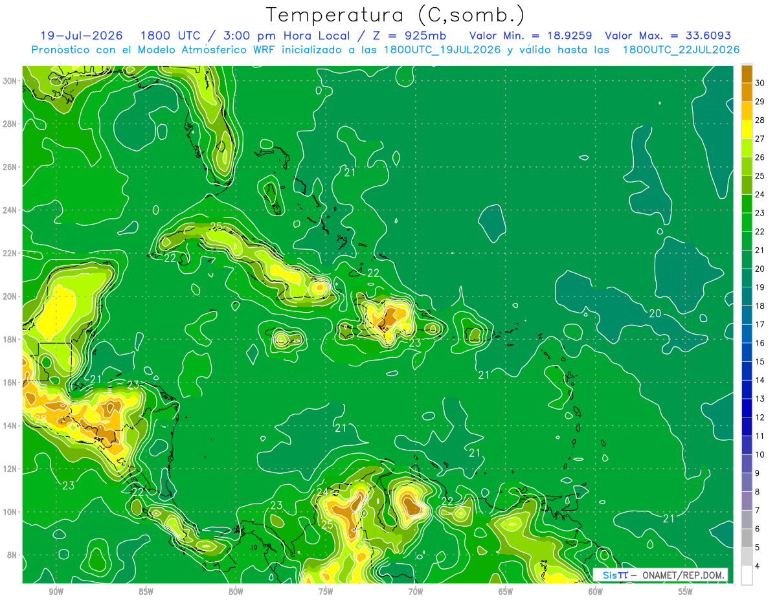This screenshot has width=777, height=600.
Task: Click the 18N latitude axis label
Action: [x=10, y=339]
